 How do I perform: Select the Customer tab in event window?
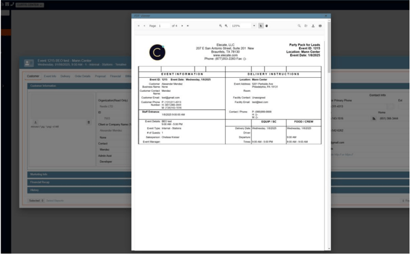pos(33,76)
